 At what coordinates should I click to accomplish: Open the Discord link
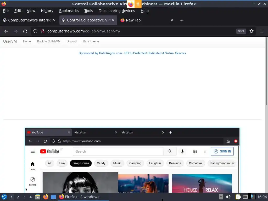coord(72,41)
